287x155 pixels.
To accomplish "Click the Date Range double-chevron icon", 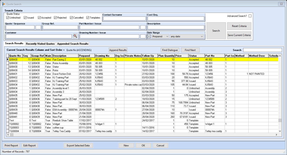I will click(149, 36).
